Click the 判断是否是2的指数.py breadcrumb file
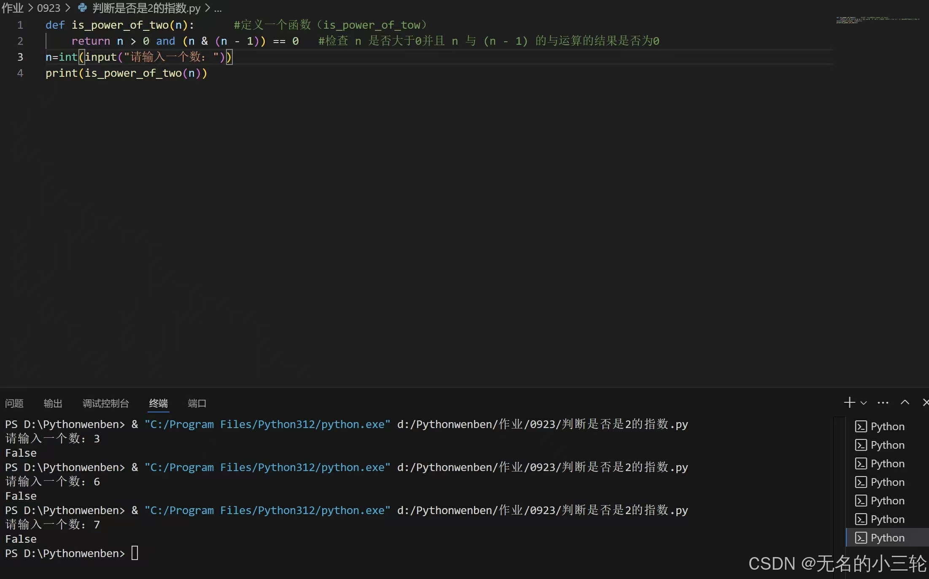This screenshot has height=579, width=929. (146, 8)
